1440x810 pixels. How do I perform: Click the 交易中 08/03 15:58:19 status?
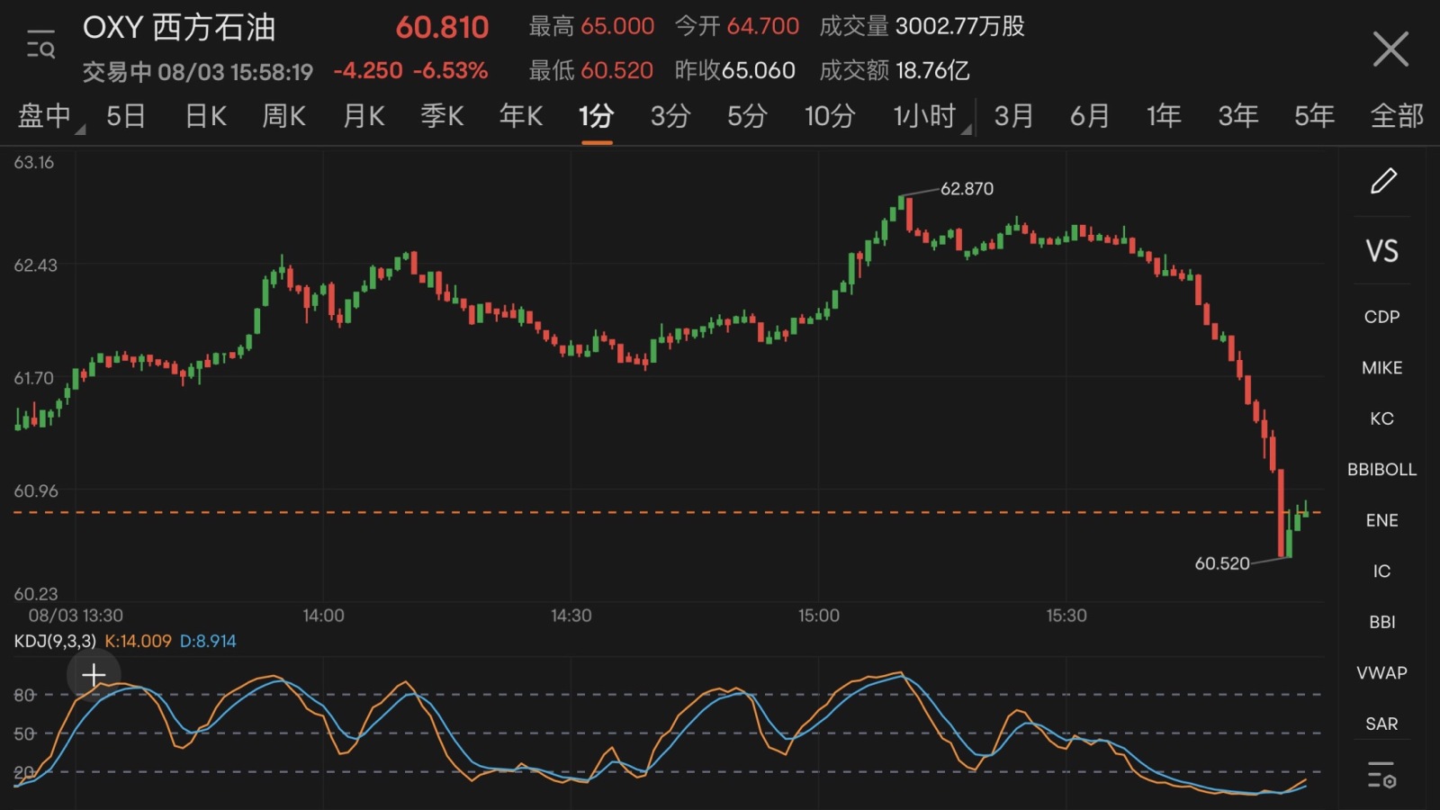[198, 72]
